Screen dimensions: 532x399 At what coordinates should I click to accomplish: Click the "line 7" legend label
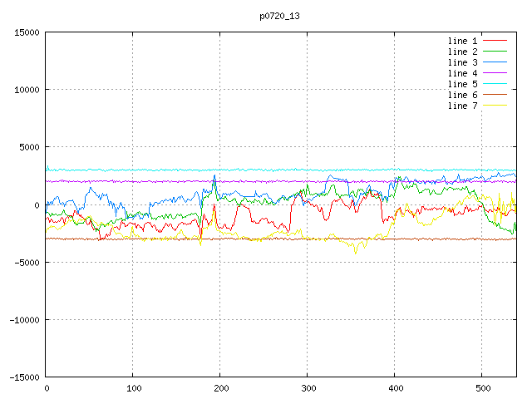(462, 106)
